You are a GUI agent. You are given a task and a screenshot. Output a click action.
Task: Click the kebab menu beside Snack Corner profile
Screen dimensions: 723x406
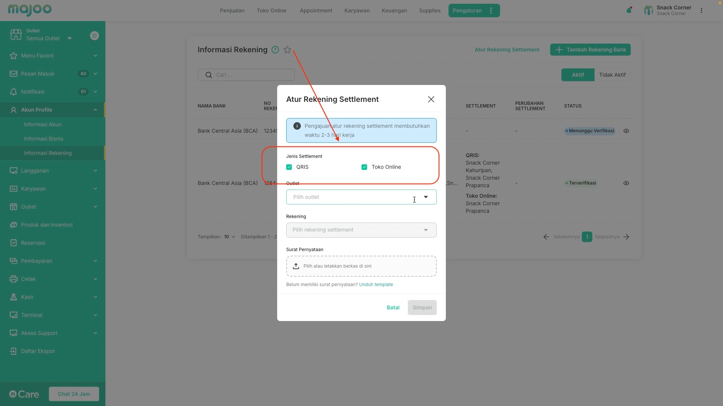click(x=701, y=11)
